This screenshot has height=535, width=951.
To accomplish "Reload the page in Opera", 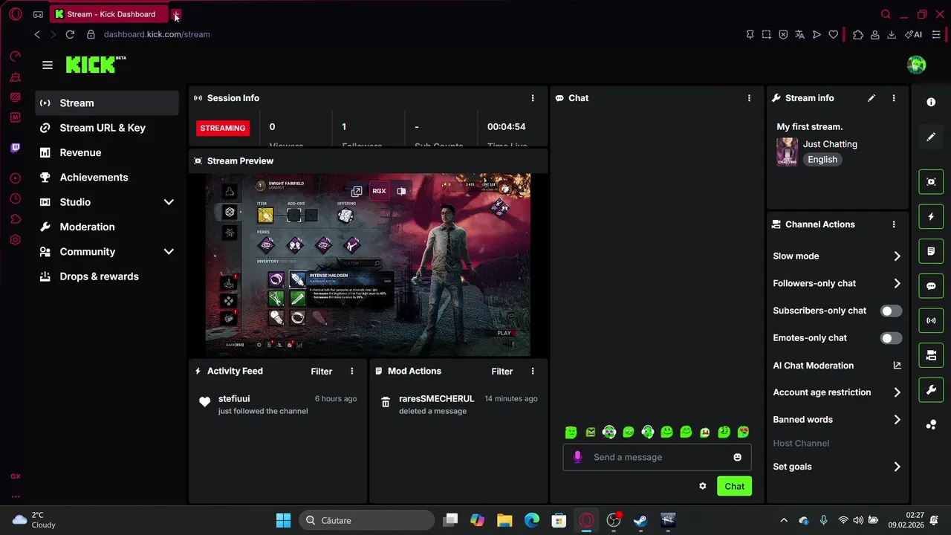I will click(70, 34).
